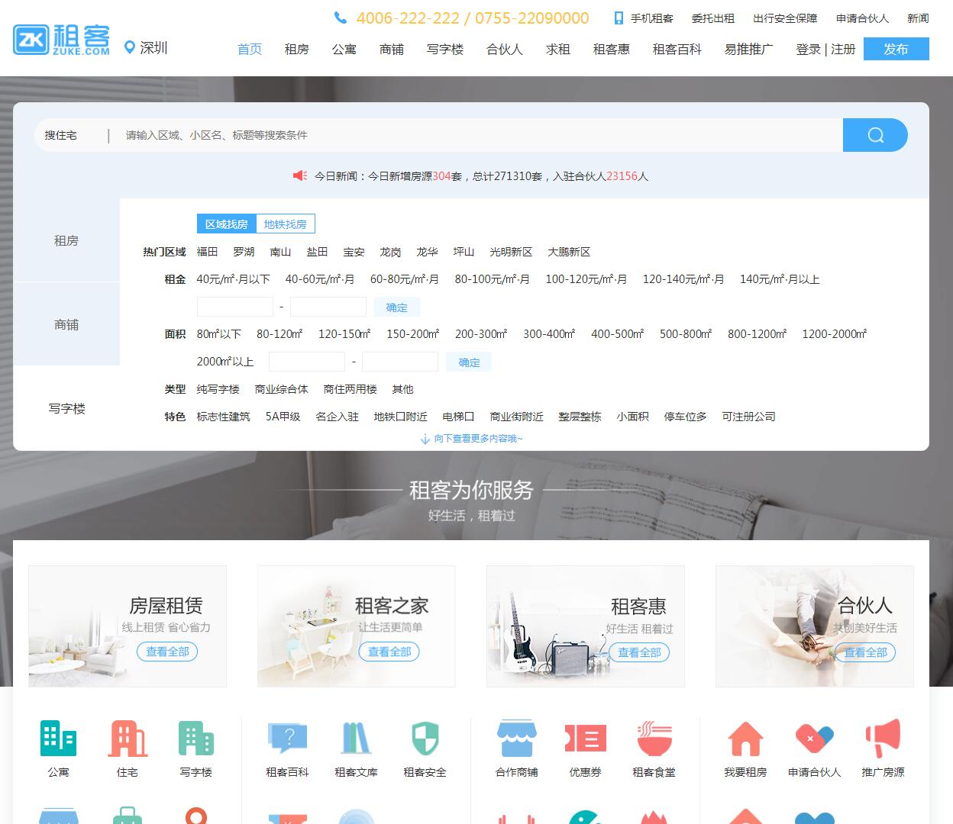Open the 租客食堂 noodle bowl icon
This screenshot has width=953, height=824.
click(x=654, y=738)
